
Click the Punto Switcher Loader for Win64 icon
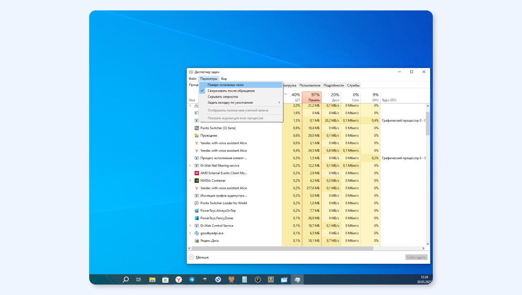[197, 203]
